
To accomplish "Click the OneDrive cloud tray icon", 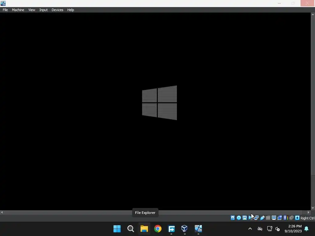I will (260, 229).
